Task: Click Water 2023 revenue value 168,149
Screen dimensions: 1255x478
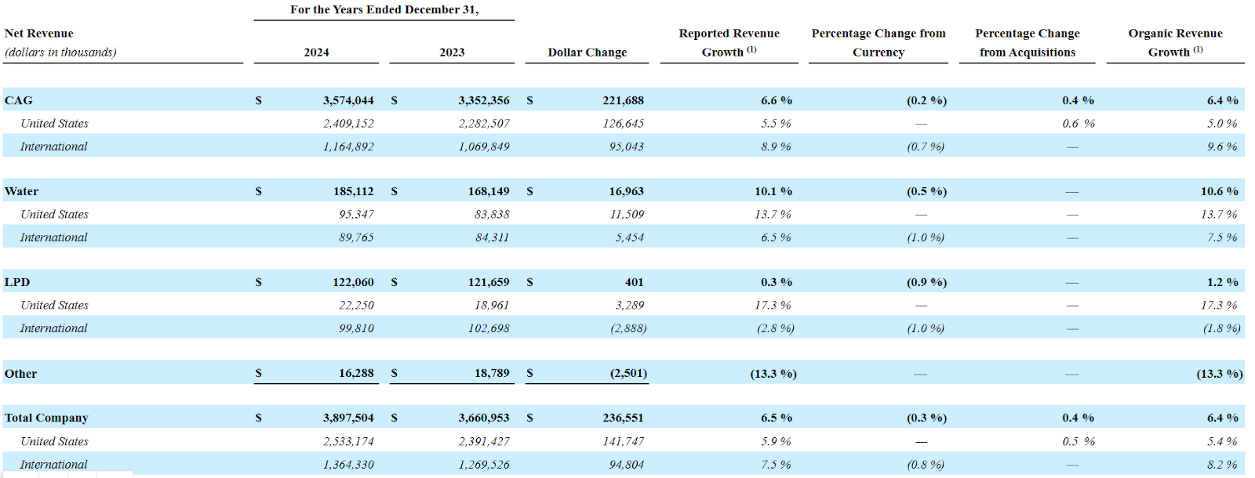Action: [x=489, y=191]
